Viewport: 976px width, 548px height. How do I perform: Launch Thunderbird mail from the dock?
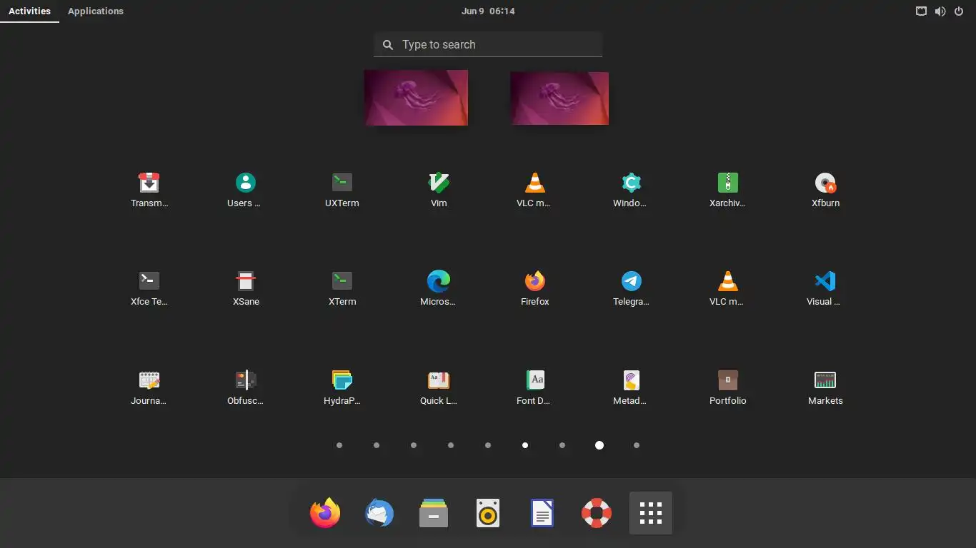click(379, 513)
